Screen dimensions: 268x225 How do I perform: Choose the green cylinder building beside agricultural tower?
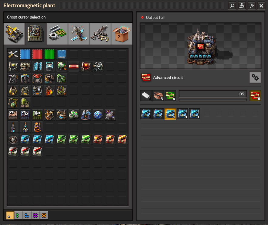[x=25, y=103]
